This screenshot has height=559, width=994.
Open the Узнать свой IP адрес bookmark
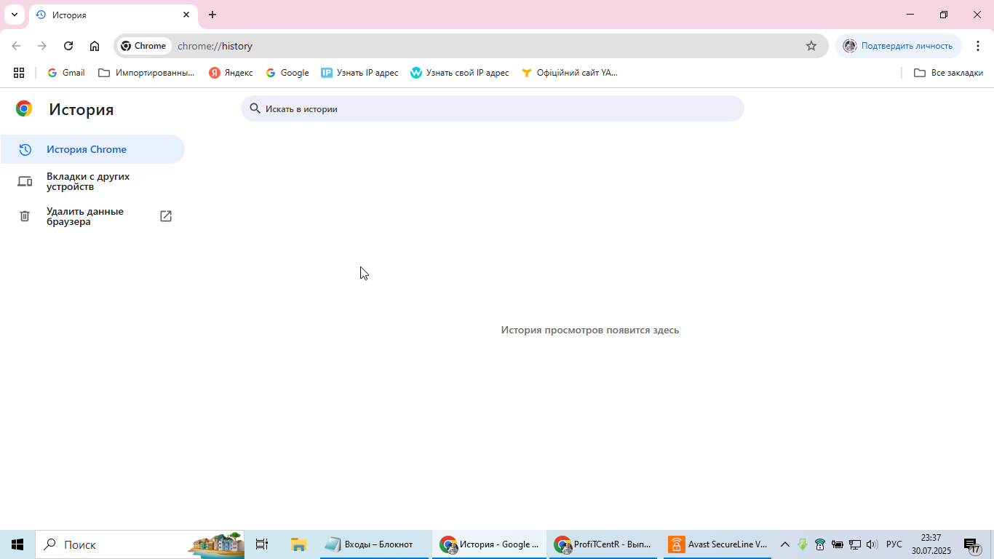point(460,73)
